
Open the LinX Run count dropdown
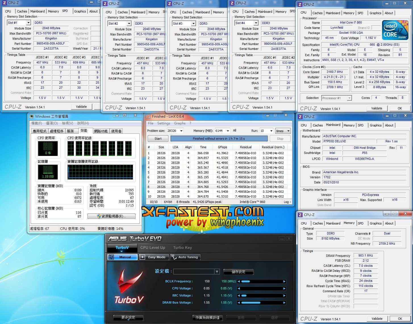click(x=271, y=131)
